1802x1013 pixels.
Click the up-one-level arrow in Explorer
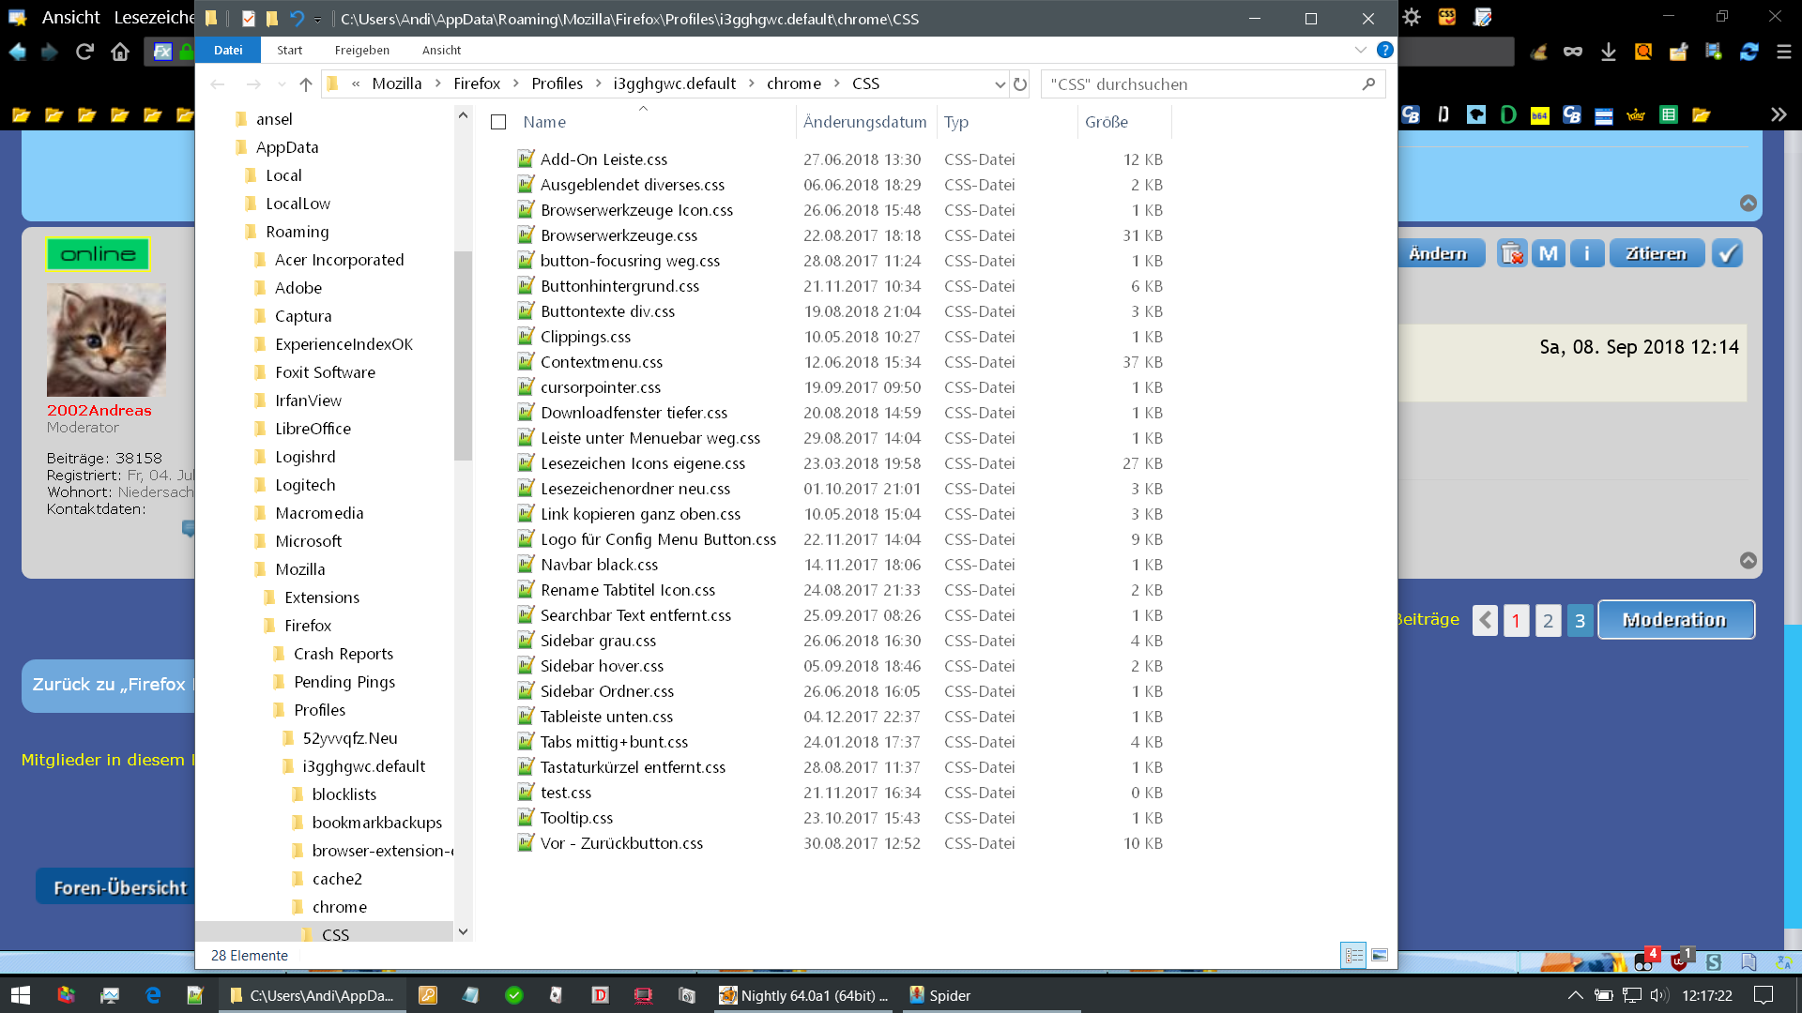pyautogui.click(x=305, y=84)
